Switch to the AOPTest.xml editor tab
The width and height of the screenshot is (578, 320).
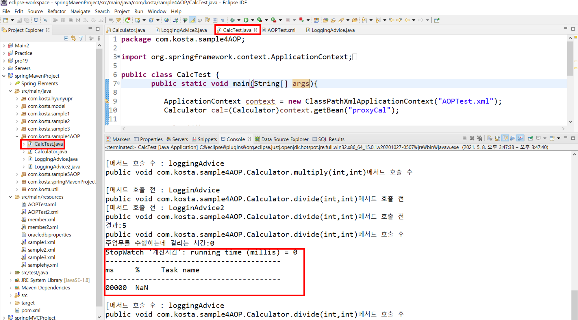coord(281,30)
